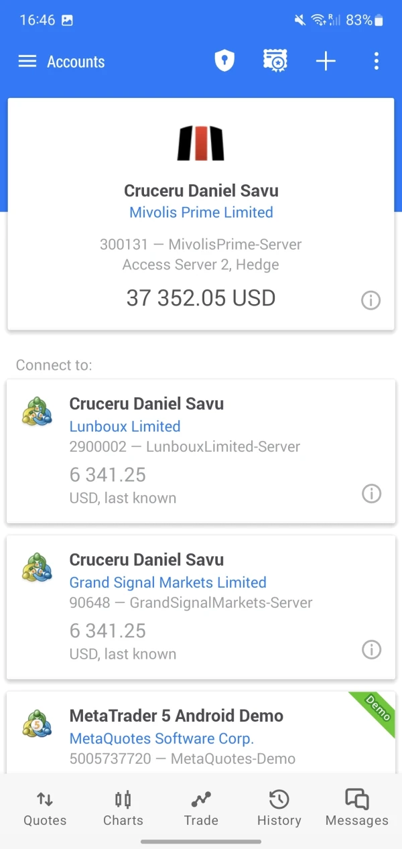Image resolution: width=402 pixels, height=849 pixels.
Task: Tap the shield password icon
Action: click(224, 62)
